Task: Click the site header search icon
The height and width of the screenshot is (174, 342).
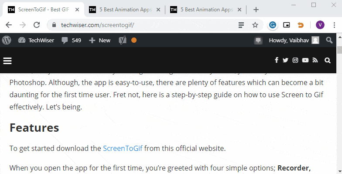Action: click(x=327, y=60)
